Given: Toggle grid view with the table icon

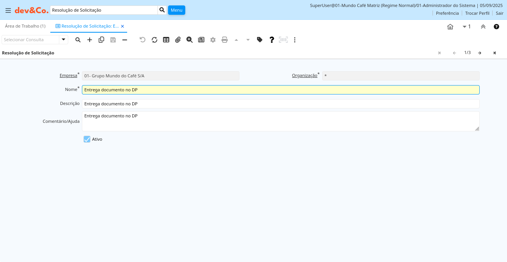Looking at the screenshot, I should [166, 40].
